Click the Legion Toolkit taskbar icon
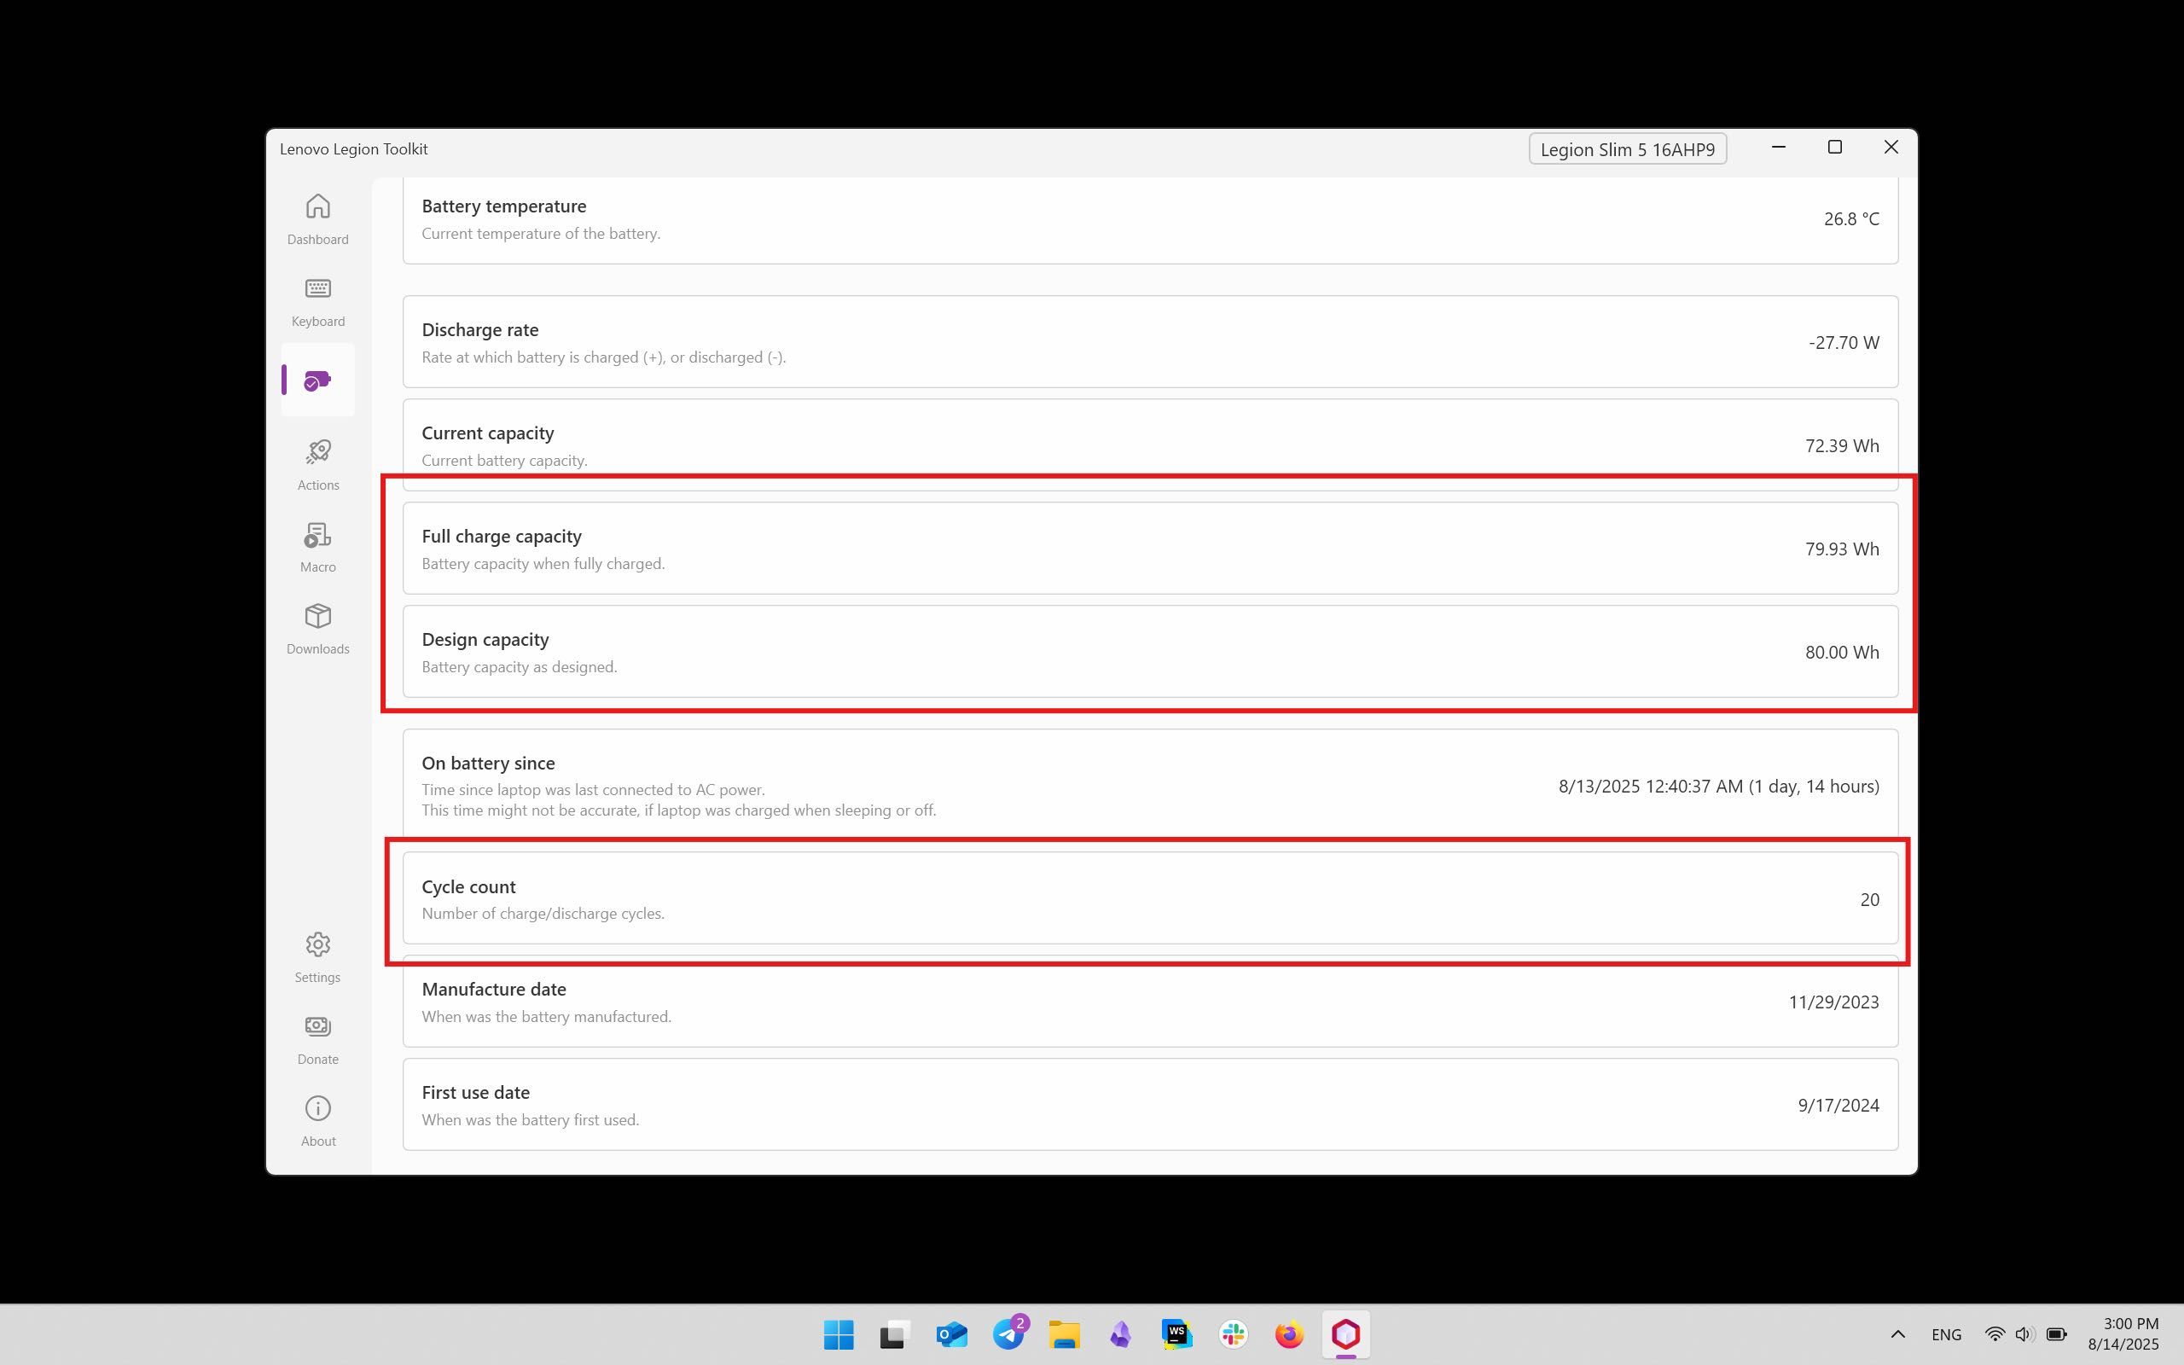Image resolution: width=2184 pixels, height=1365 pixels. tap(1345, 1334)
